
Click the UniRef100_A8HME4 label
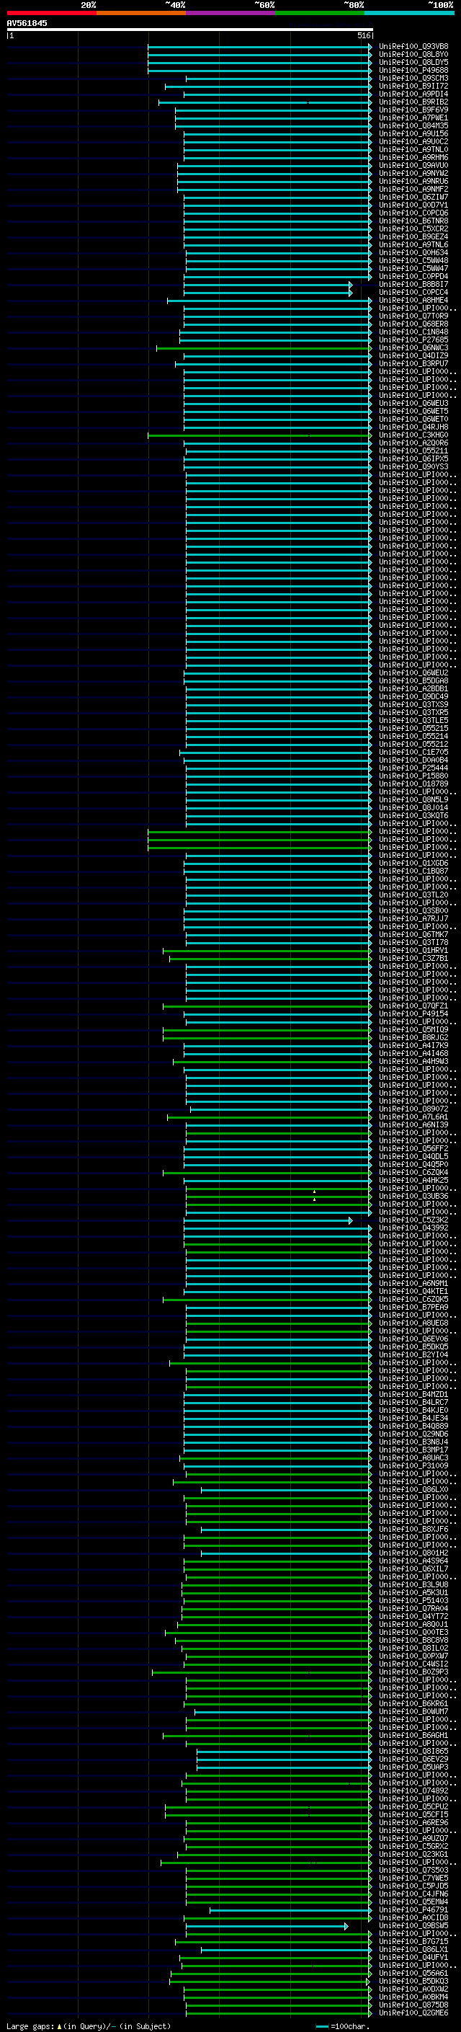pyautogui.click(x=413, y=301)
